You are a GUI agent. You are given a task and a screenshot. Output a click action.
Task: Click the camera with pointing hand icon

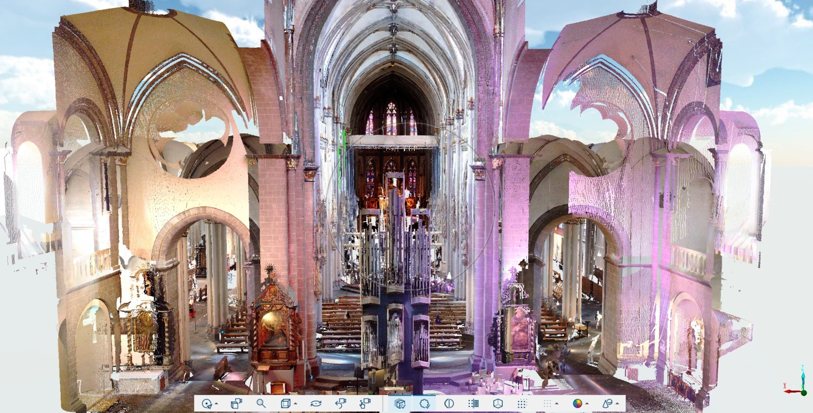(365, 403)
